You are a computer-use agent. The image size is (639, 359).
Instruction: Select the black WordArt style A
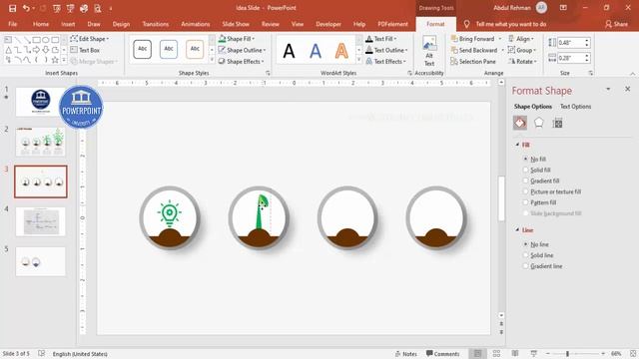(x=289, y=51)
